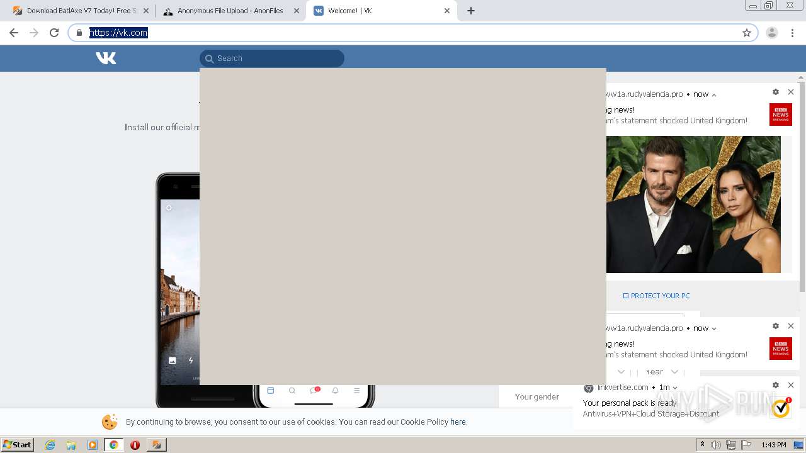The width and height of the screenshot is (806, 453).
Task: Expand the second notification chevron
Action: pos(714,328)
